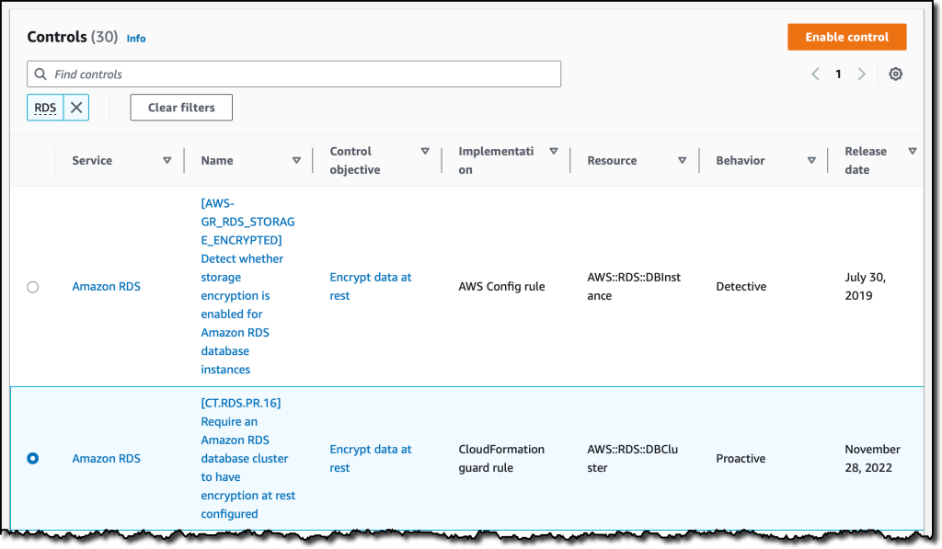Click the Detective behavior cell
The width and height of the screenshot is (942, 549).
[x=741, y=287]
